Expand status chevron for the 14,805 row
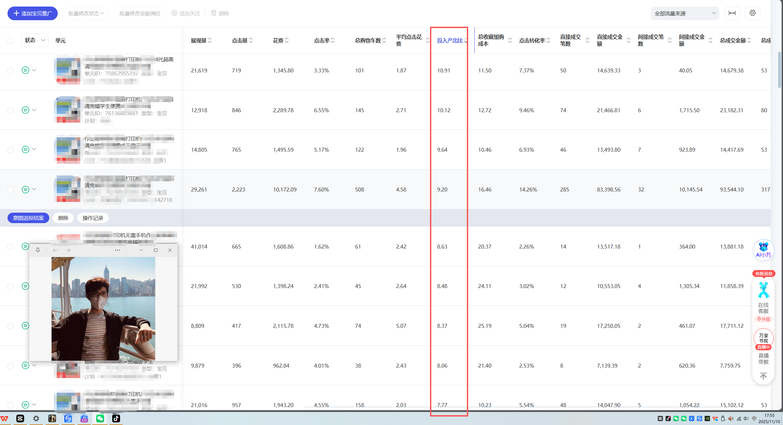 coord(34,149)
